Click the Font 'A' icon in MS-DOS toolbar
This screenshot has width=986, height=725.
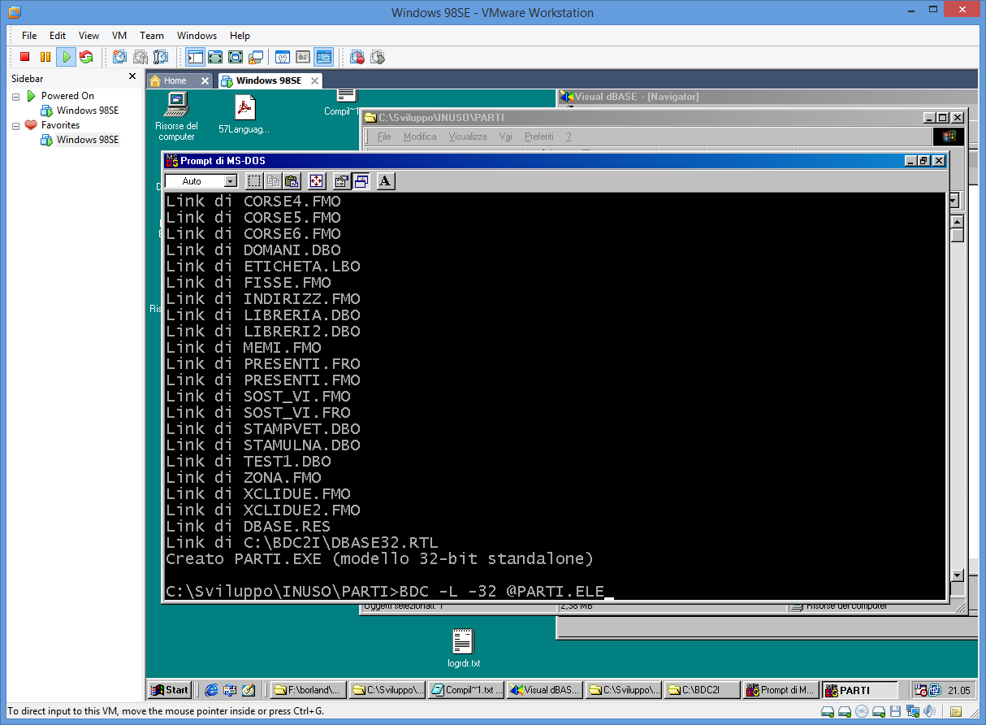[x=386, y=181]
